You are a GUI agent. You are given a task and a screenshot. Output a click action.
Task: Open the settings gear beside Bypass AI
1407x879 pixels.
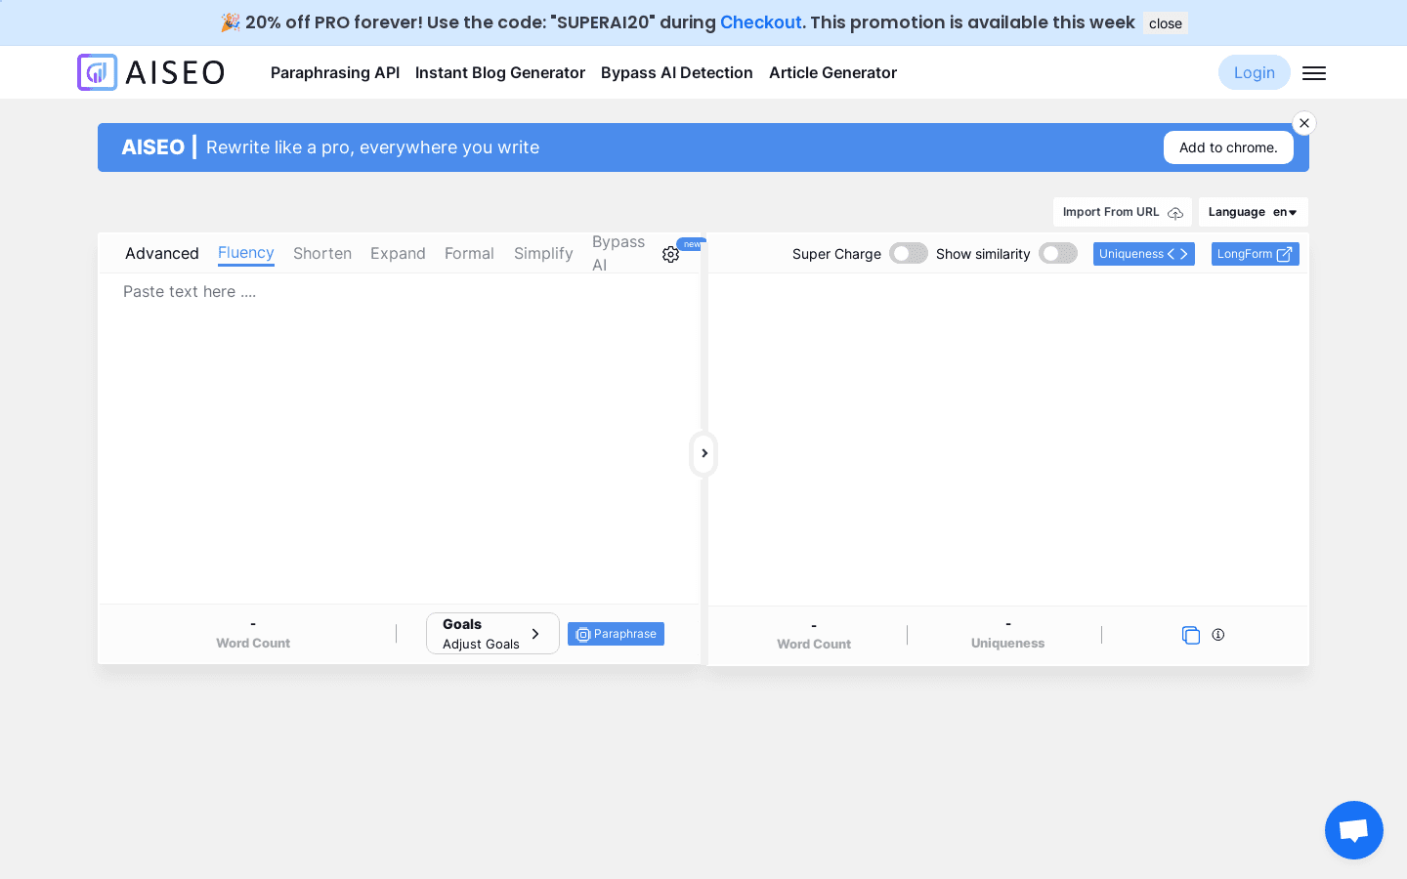click(x=670, y=254)
